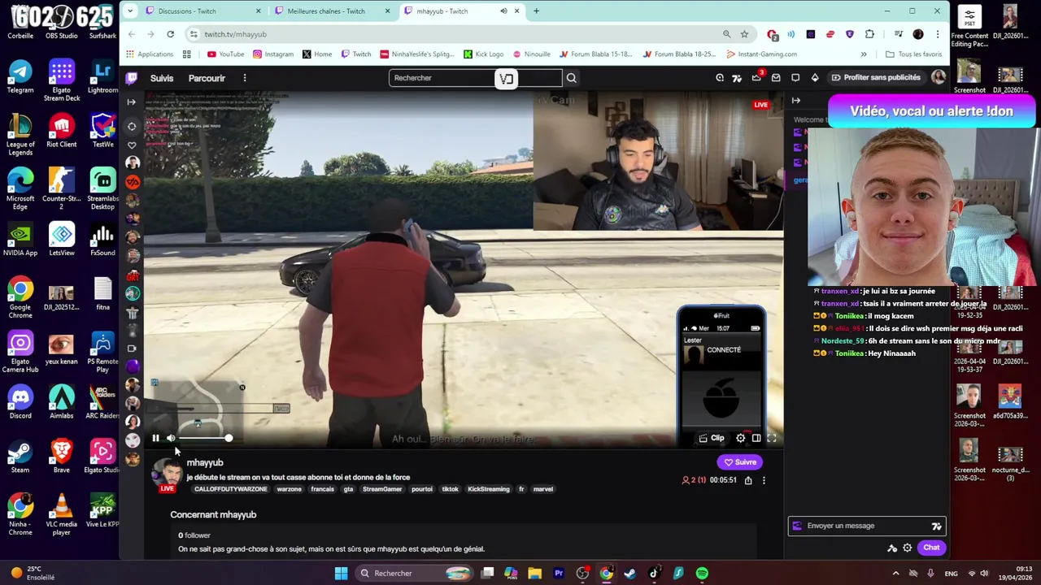Open Spotify from the taskbar

(702, 574)
